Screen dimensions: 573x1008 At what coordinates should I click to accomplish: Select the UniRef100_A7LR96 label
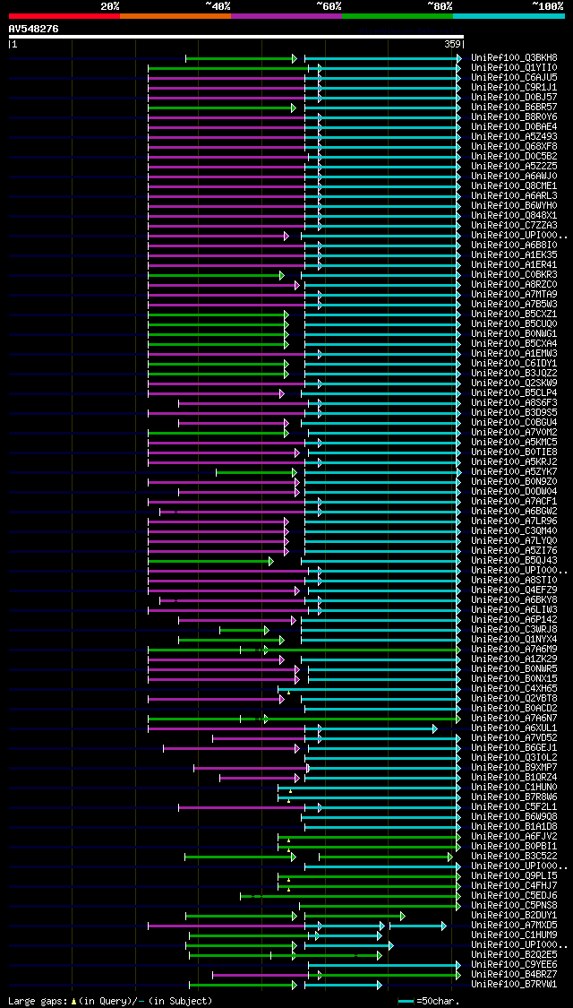514,521
